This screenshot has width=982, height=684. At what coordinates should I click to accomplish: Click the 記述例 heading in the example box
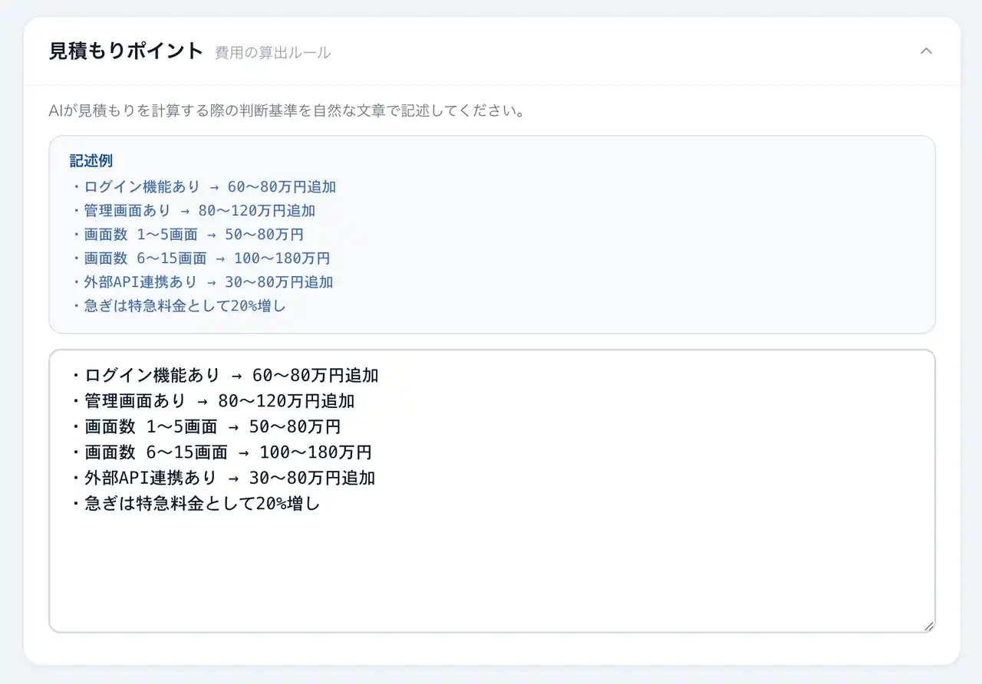click(91, 161)
